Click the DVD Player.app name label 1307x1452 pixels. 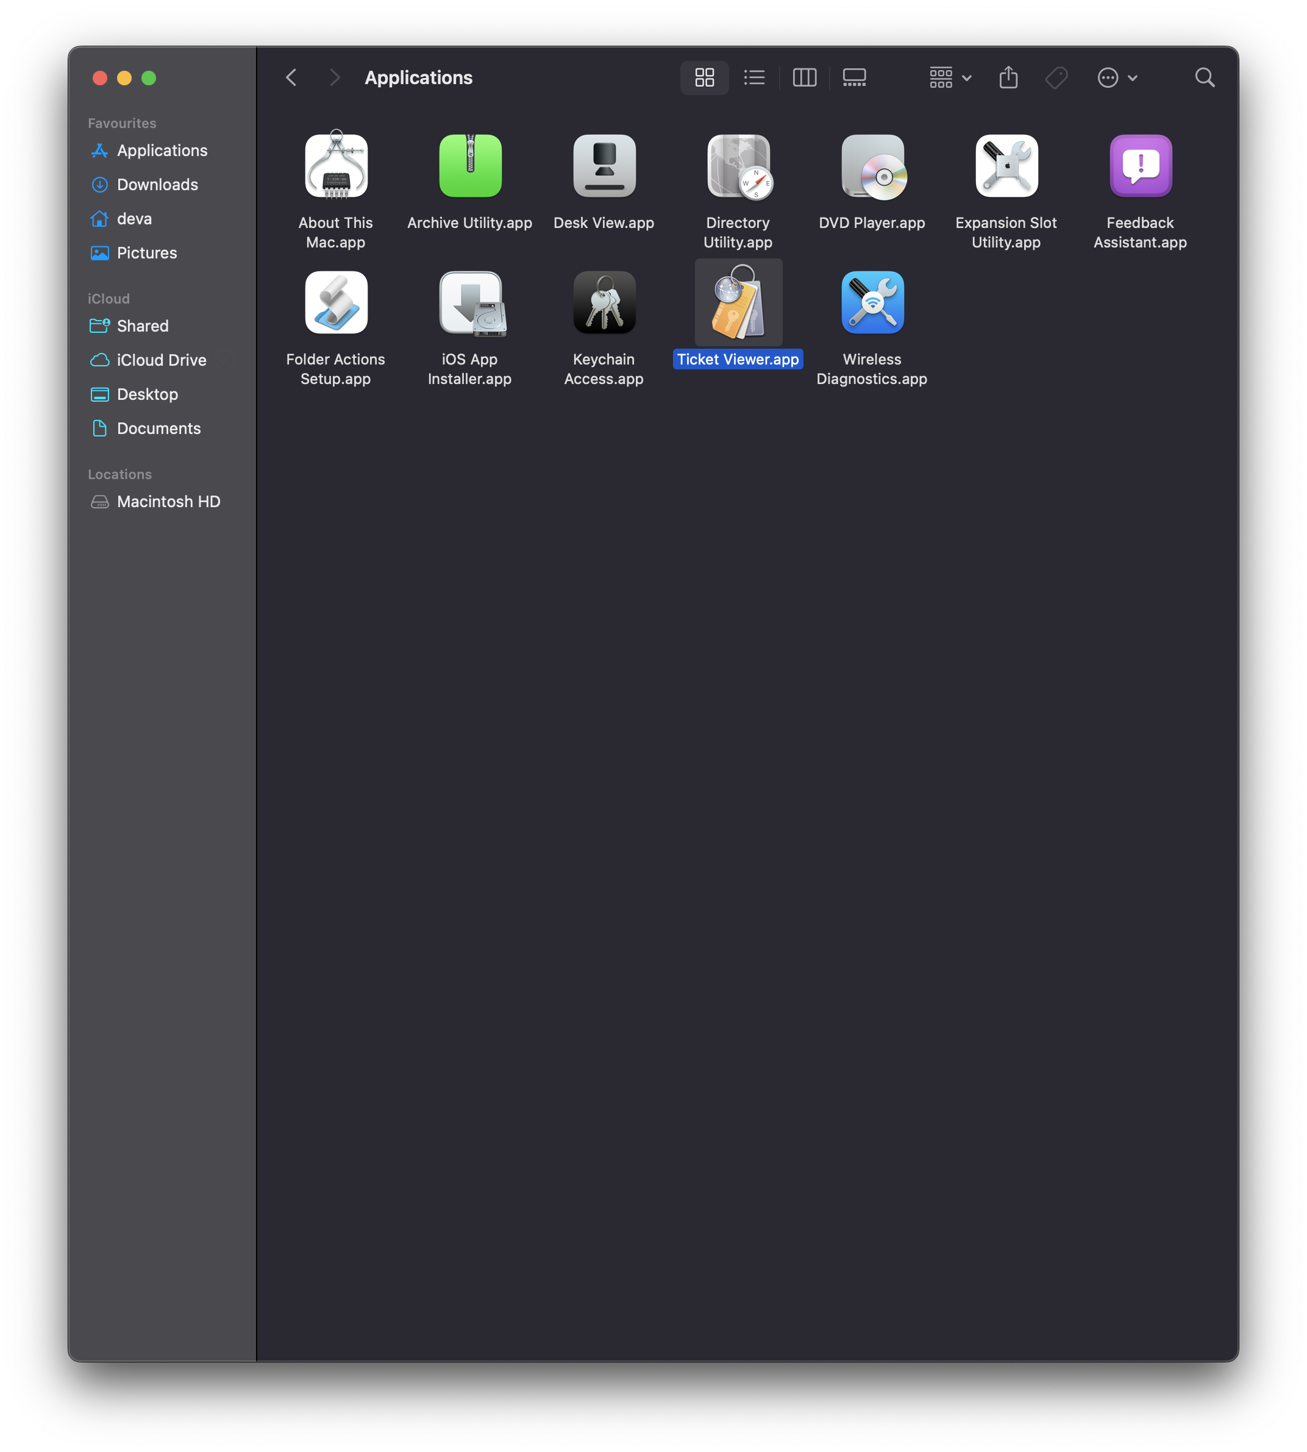pyautogui.click(x=872, y=222)
